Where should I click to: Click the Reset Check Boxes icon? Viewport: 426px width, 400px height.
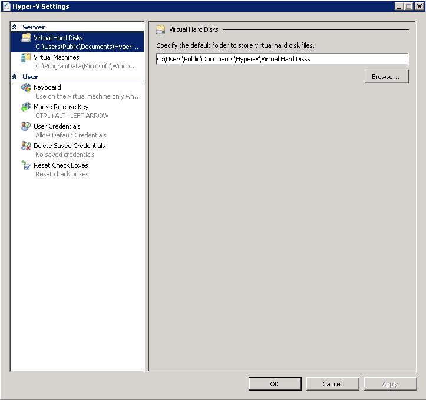pos(26,165)
